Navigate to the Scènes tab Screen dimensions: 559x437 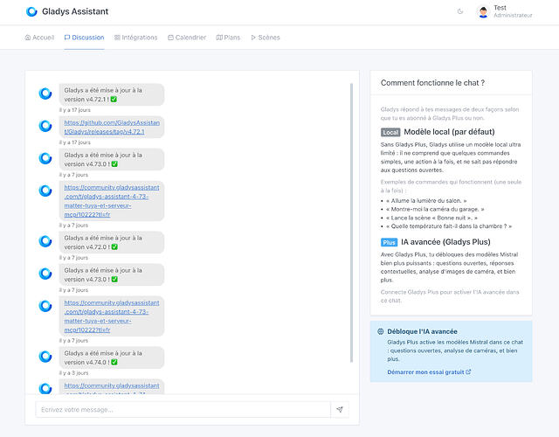point(266,38)
